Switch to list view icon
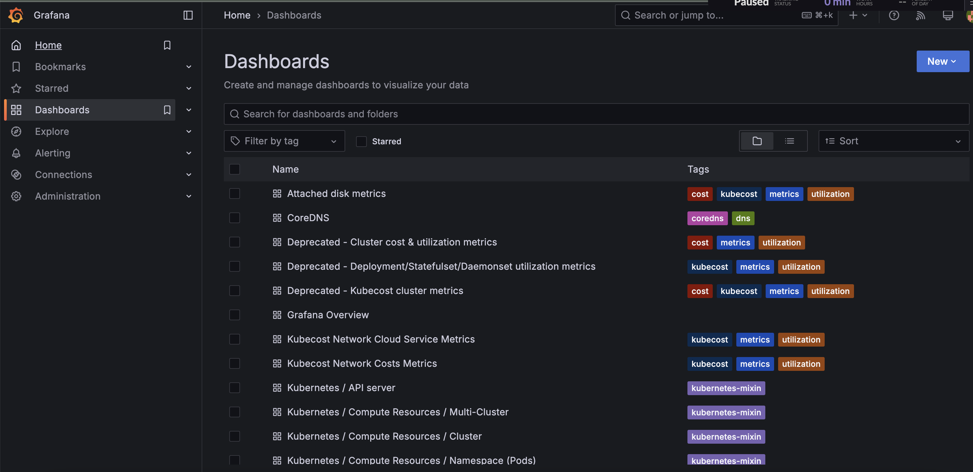The width and height of the screenshot is (973, 472). pyautogui.click(x=789, y=141)
